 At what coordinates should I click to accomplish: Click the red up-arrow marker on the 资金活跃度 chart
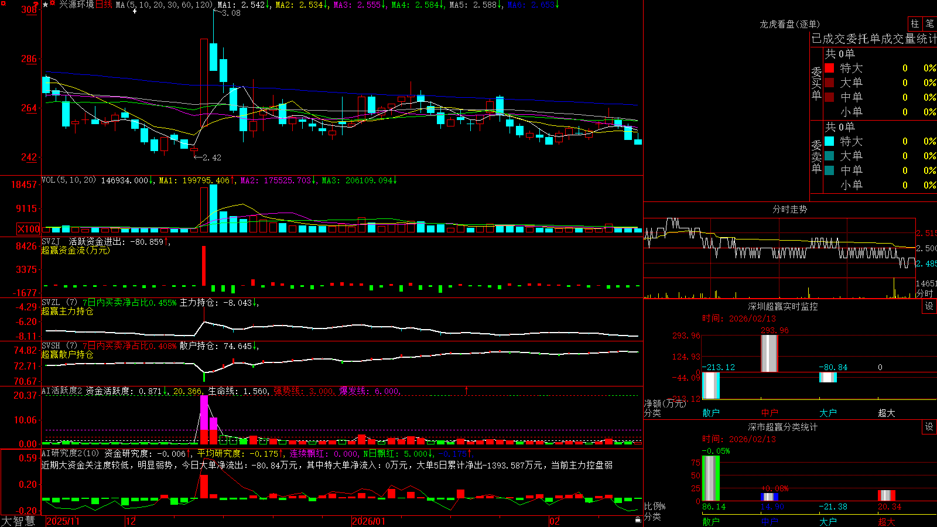pyautogui.click(x=467, y=390)
